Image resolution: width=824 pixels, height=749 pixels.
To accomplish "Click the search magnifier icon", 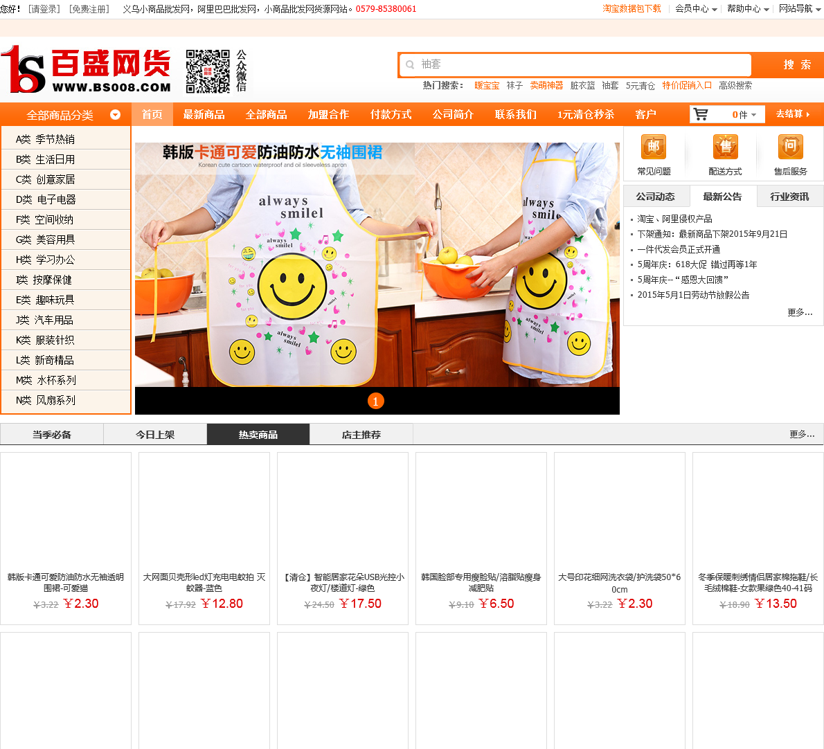I will pos(410,64).
